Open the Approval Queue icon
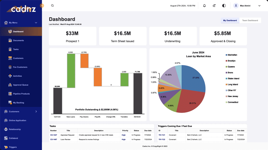The height and width of the screenshot is (150, 268). pos(10,85)
